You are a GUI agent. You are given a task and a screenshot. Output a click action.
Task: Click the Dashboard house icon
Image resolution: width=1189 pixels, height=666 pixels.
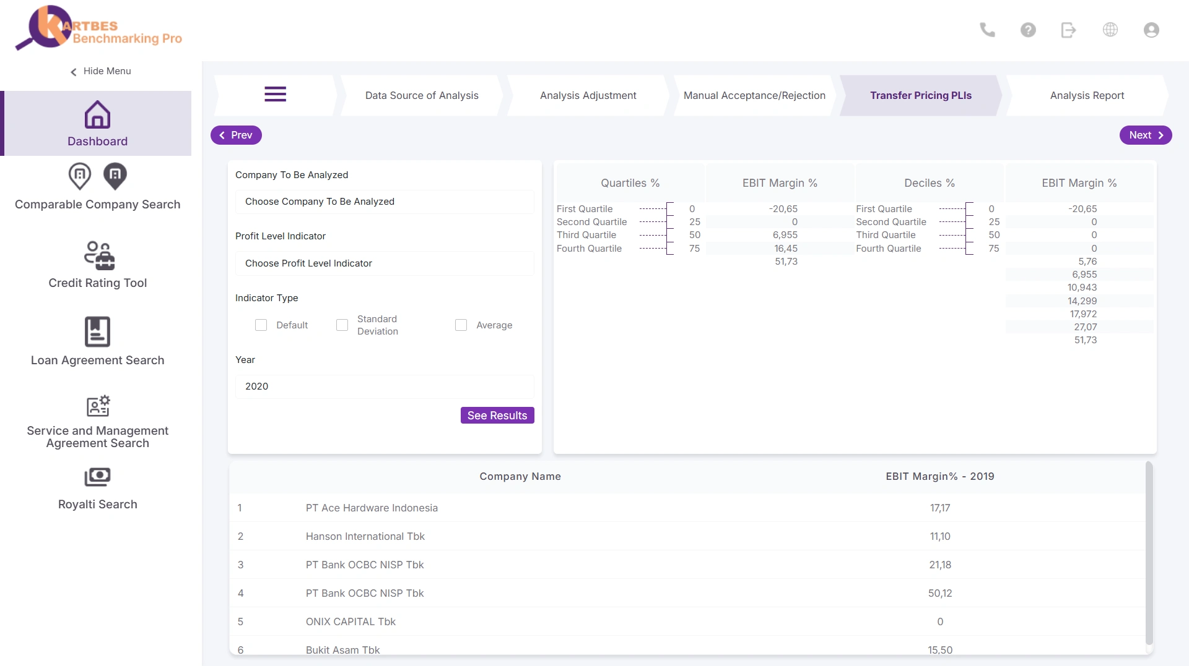97,114
